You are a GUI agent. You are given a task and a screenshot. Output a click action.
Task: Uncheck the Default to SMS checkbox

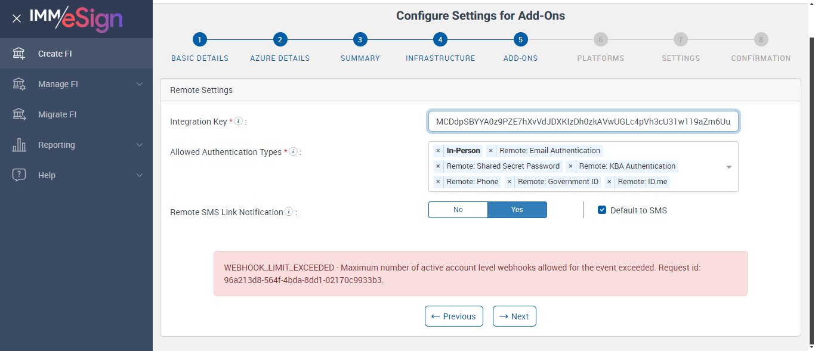[602, 210]
